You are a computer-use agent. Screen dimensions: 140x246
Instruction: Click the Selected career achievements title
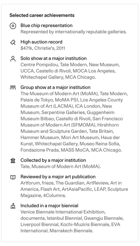pyautogui.click(x=42, y=15)
